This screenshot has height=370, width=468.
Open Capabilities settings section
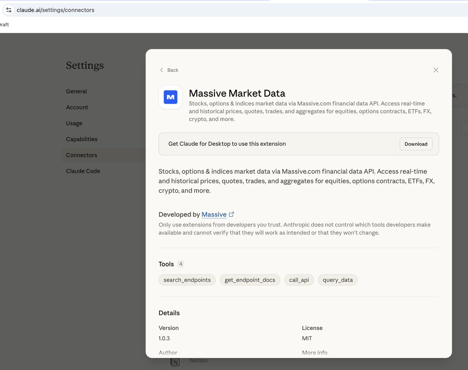tap(82, 139)
